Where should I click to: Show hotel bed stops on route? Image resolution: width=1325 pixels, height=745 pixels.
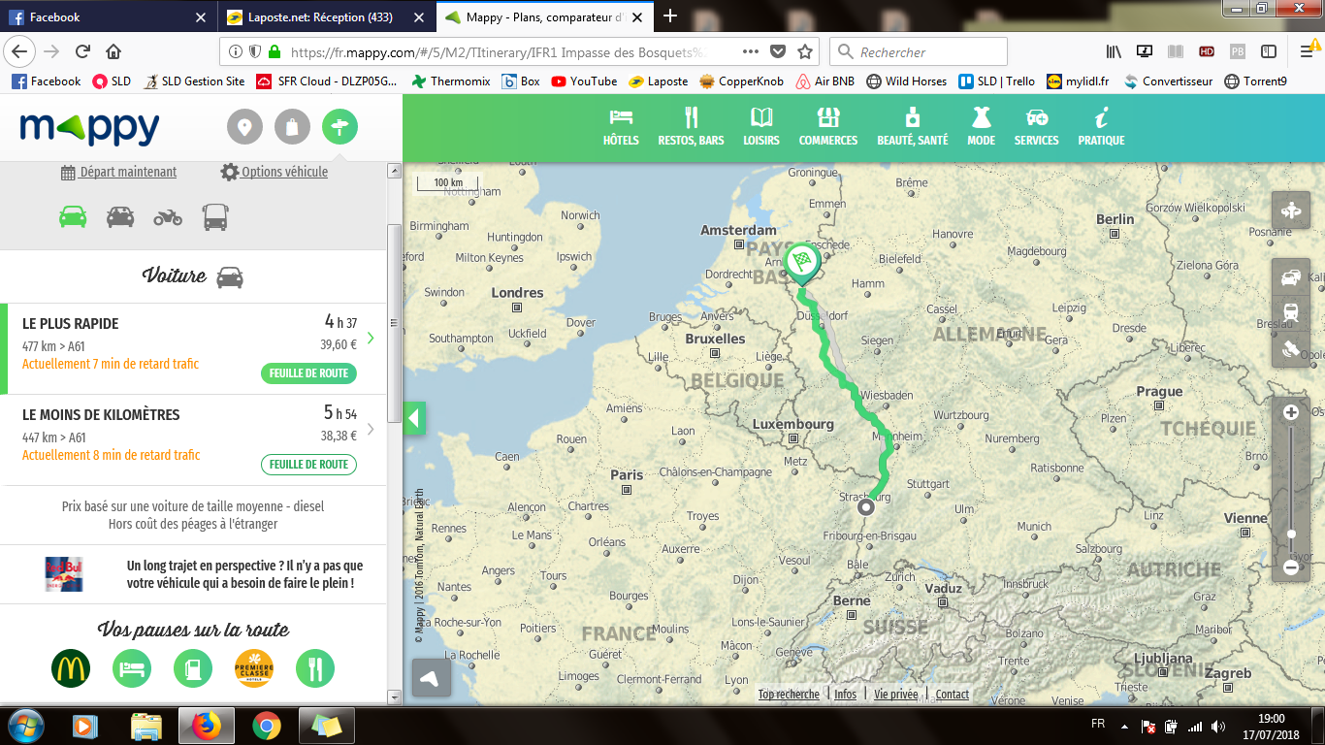[x=132, y=668]
